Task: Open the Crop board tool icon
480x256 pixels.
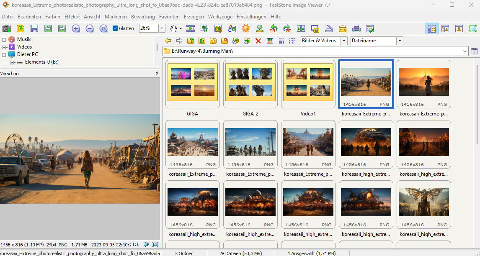Action: point(218,28)
